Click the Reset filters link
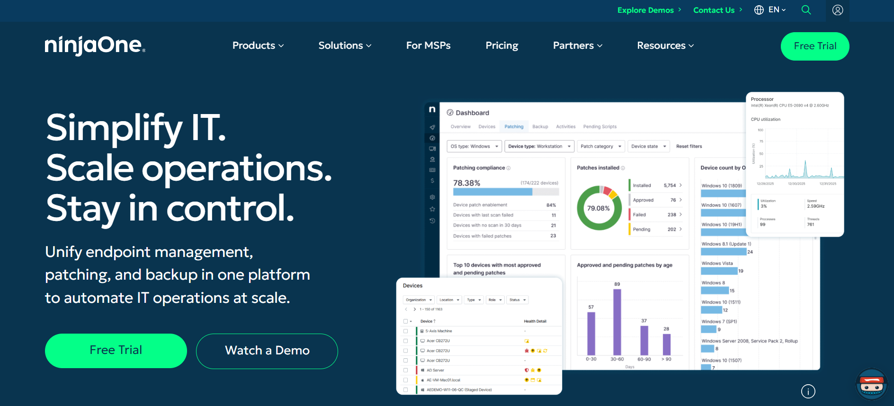This screenshot has width=894, height=406. coord(689,146)
